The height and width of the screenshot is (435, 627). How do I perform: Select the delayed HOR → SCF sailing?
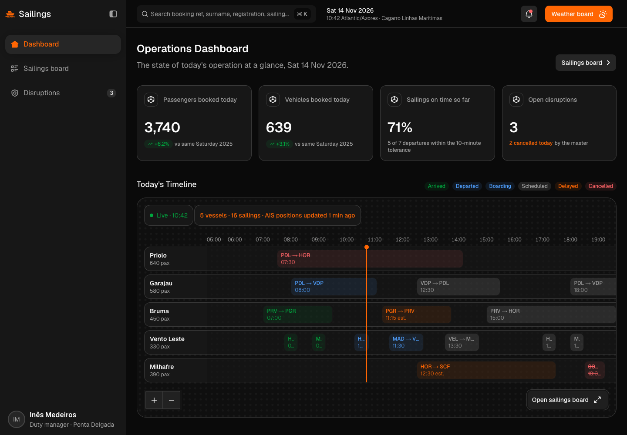point(486,370)
